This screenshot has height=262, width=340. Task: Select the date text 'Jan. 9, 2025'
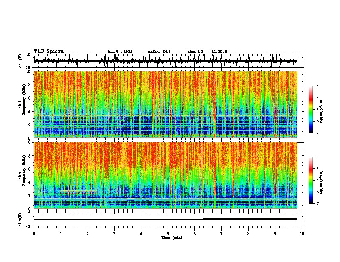(120, 51)
